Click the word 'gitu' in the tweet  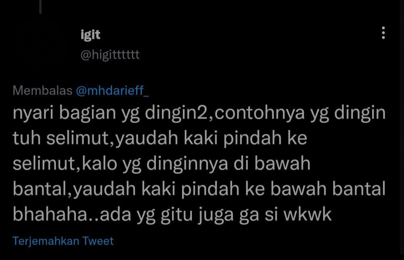[x=177, y=215]
